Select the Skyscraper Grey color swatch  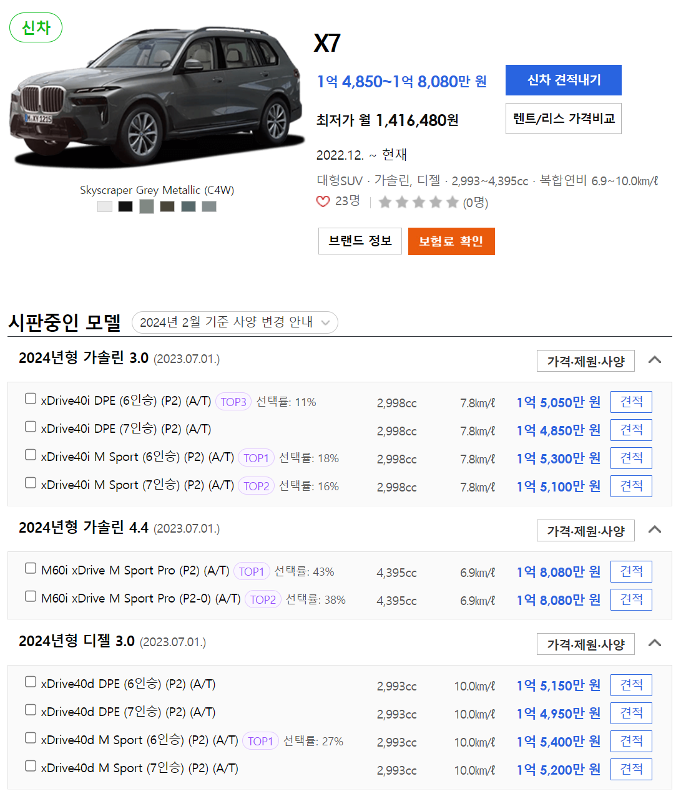[x=147, y=206]
